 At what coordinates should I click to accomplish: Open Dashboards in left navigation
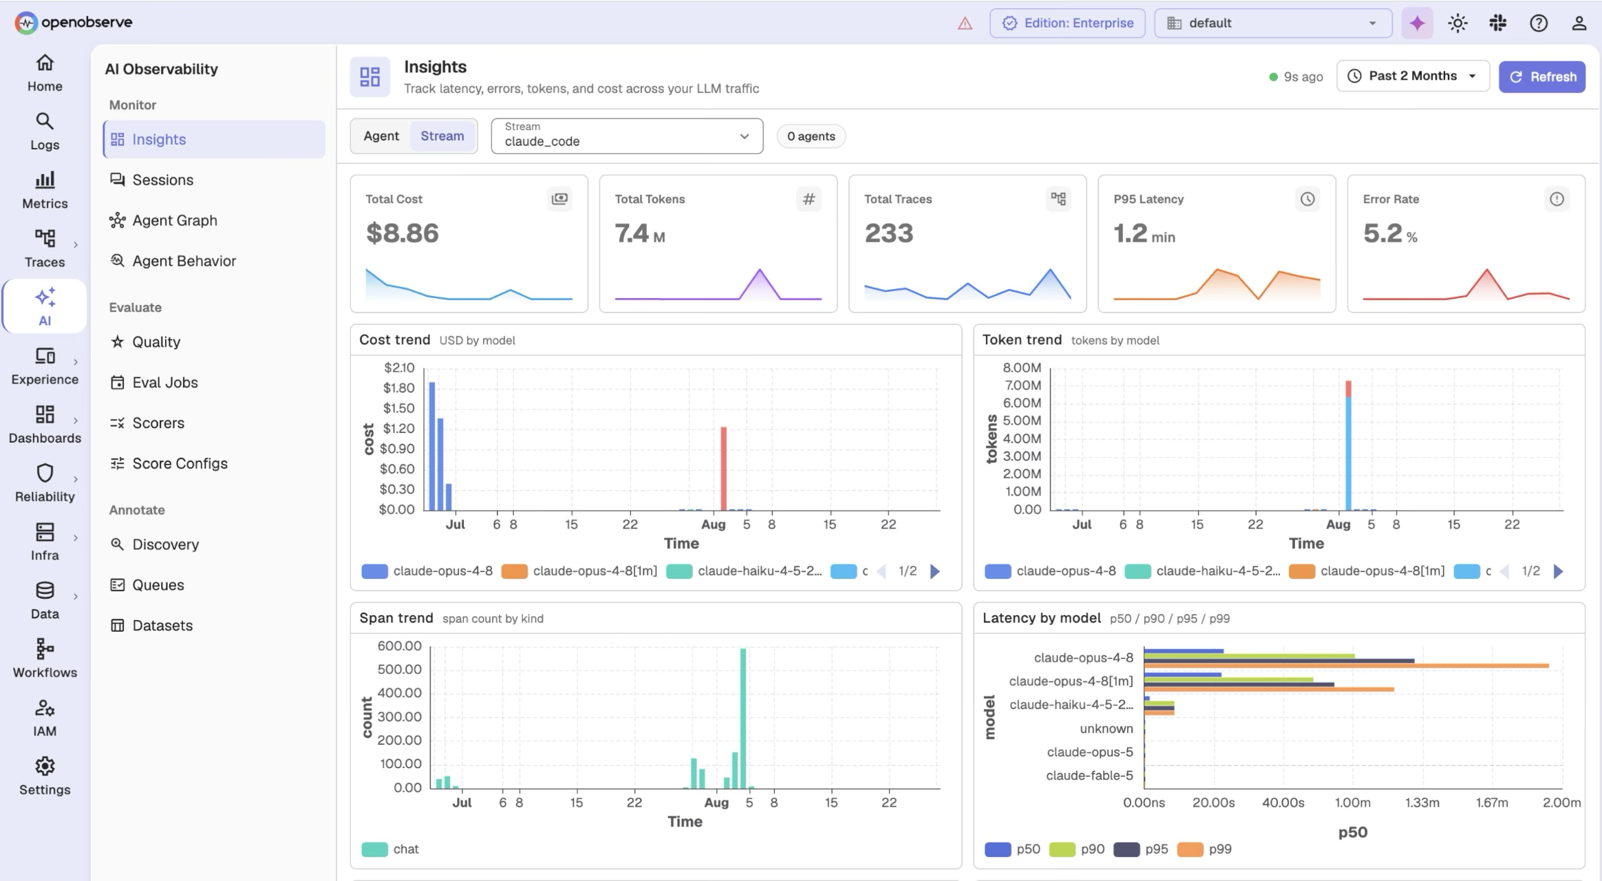point(45,425)
